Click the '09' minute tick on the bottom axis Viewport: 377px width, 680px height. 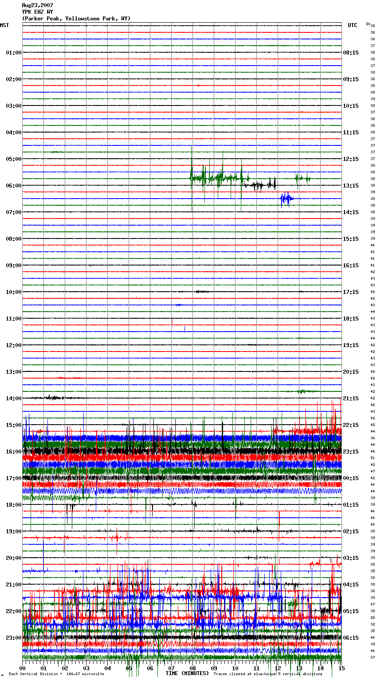point(214,668)
